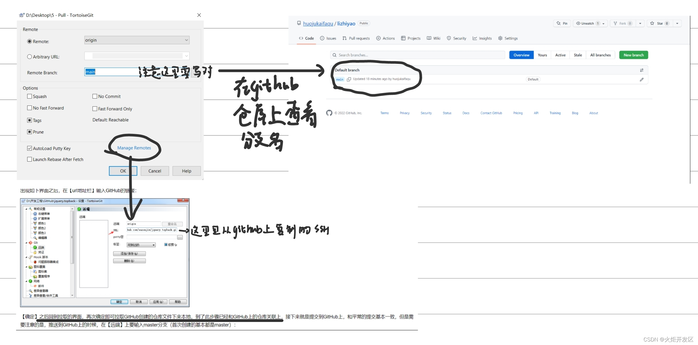The image size is (698, 345).
Task: Open the main branch label
Action: click(x=340, y=79)
